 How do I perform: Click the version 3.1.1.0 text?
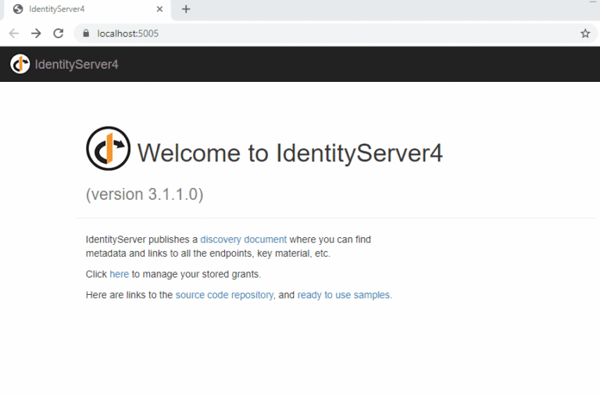click(x=145, y=194)
